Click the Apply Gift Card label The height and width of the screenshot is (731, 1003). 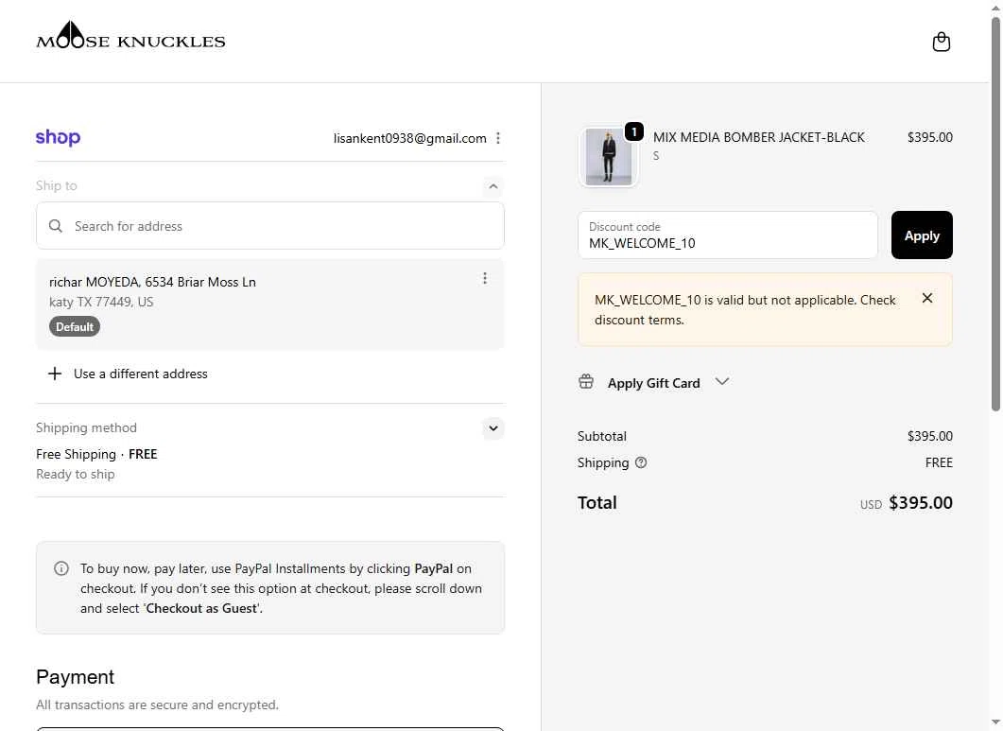click(654, 383)
